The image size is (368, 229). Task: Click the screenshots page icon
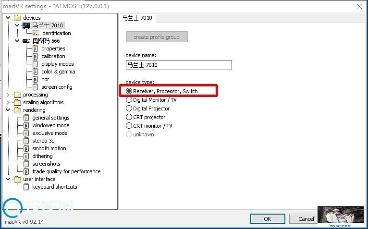click(26, 164)
